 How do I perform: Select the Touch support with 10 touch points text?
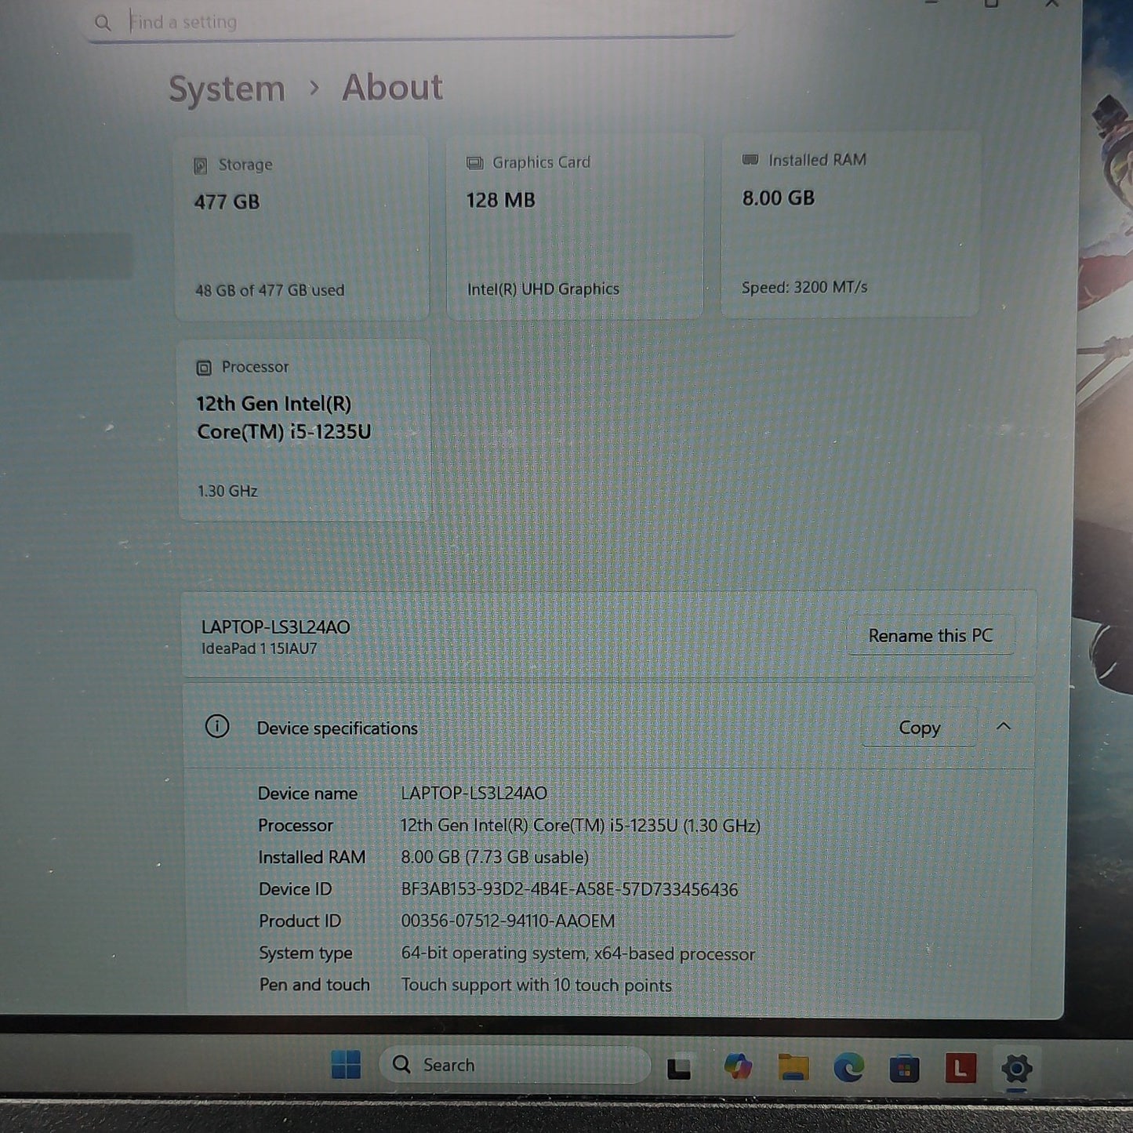click(536, 986)
